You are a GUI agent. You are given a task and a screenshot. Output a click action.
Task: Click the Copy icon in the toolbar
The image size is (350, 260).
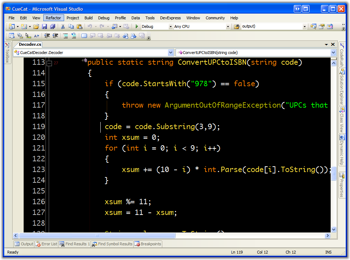(x=71, y=26)
